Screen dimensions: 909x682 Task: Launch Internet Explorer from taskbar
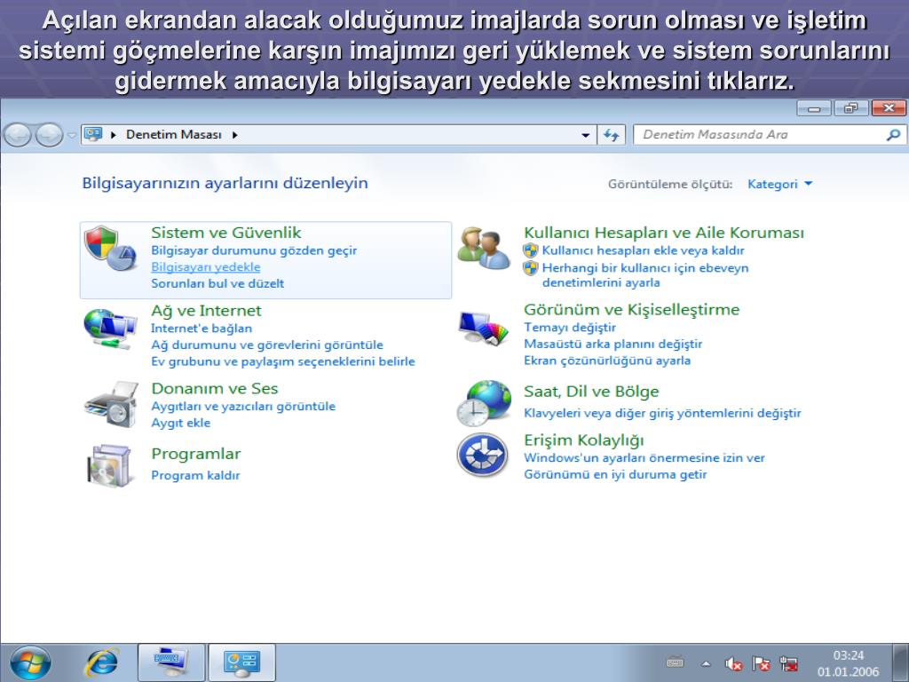point(102,662)
